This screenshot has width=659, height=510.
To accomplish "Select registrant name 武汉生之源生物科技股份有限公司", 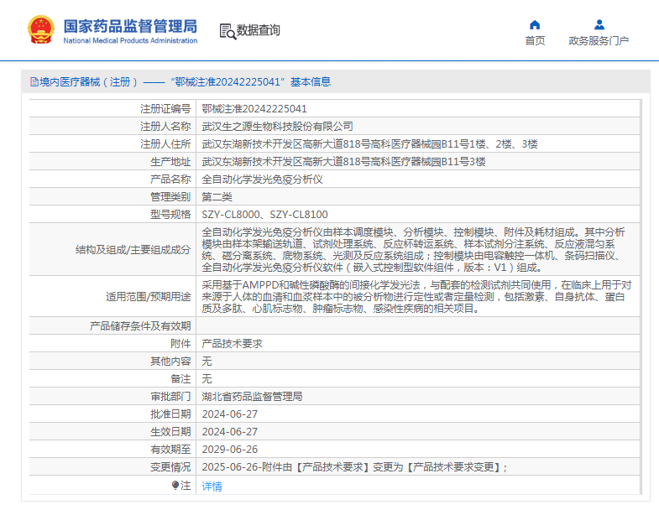I will pyautogui.click(x=277, y=127).
